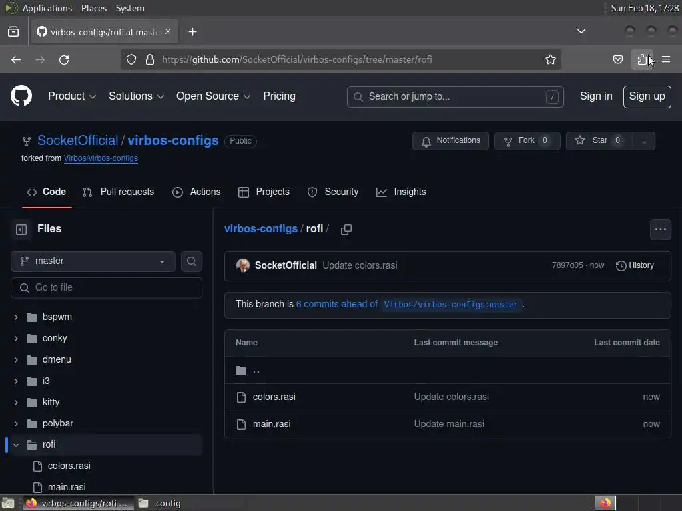The width and height of the screenshot is (682, 511).
Task: Select main.rasi in the file tree
Action: pos(67,487)
